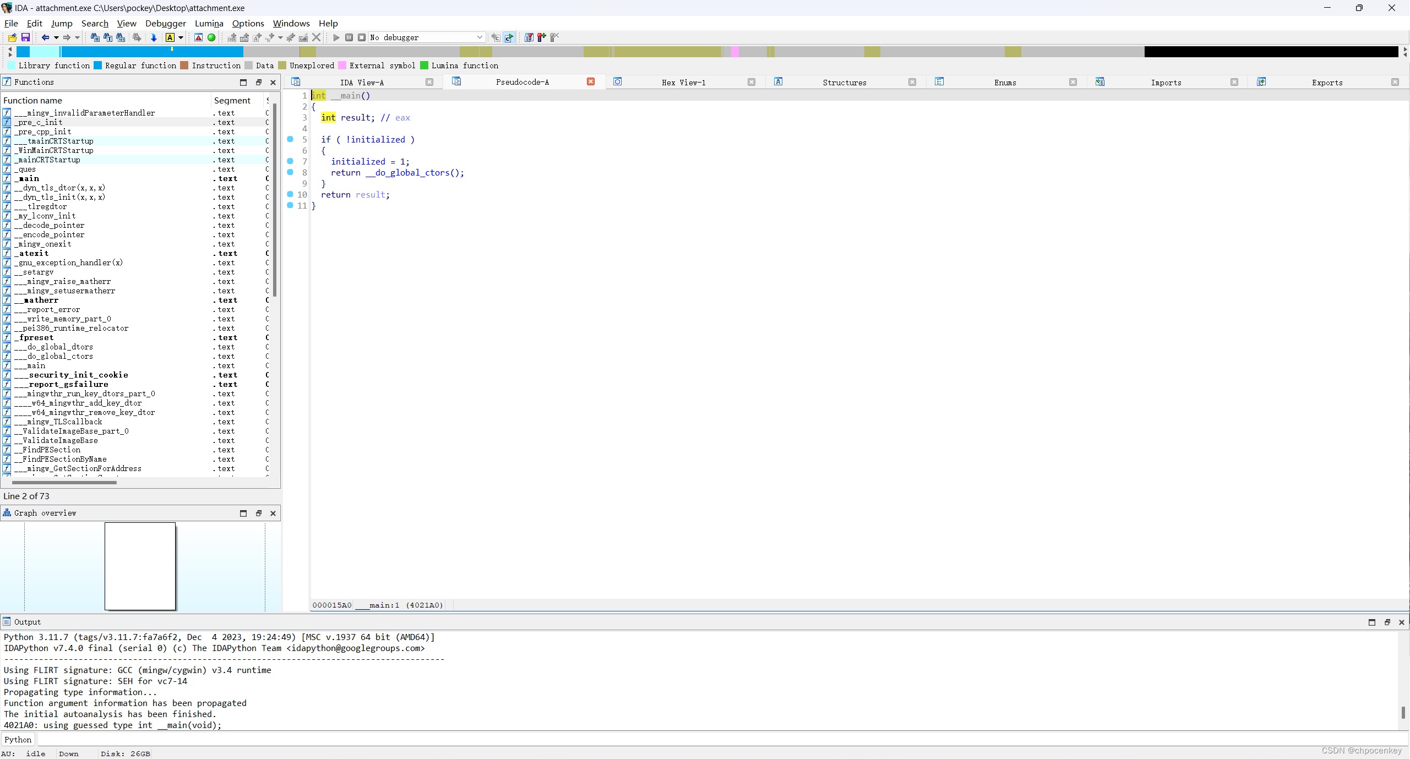Click the Open file icon
Viewport: 1410px width, 760px height.
[x=12, y=37]
